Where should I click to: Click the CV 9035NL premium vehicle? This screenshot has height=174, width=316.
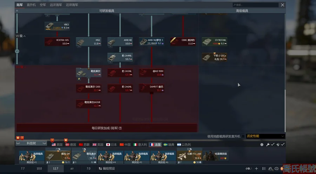tap(214, 42)
